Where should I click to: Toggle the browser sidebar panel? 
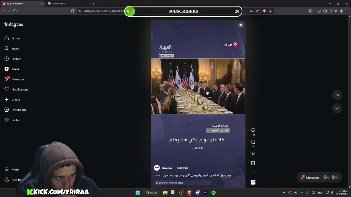pos(325,11)
